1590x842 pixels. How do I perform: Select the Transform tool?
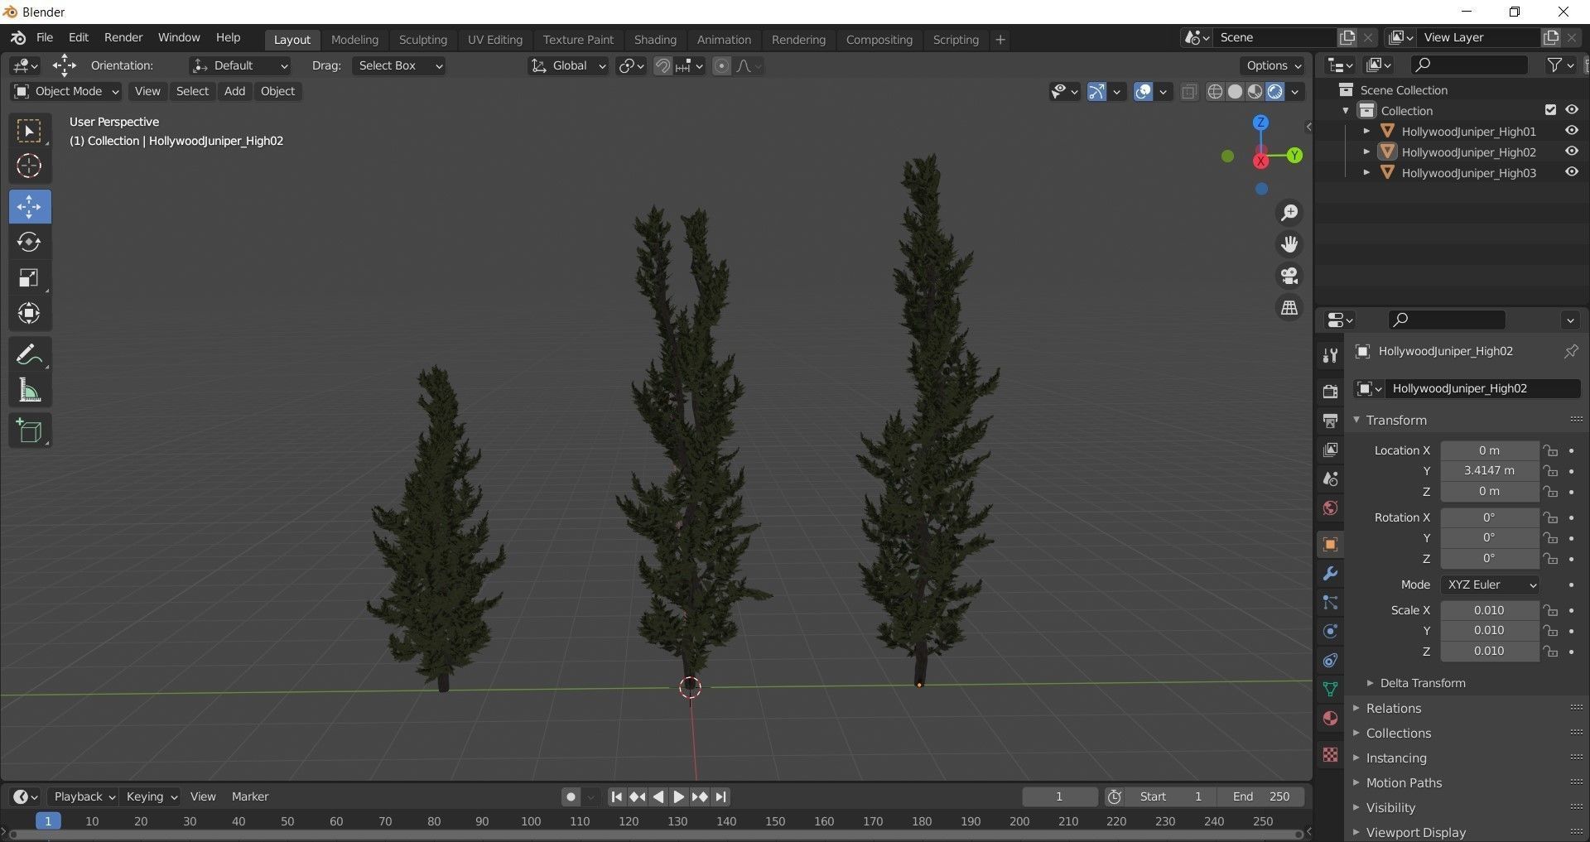(x=30, y=313)
